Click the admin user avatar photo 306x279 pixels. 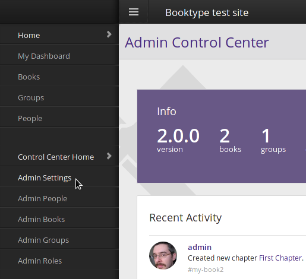pyautogui.click(x=163, y=255)
